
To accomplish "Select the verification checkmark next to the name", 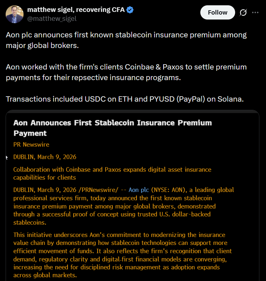I will [129, 10].
